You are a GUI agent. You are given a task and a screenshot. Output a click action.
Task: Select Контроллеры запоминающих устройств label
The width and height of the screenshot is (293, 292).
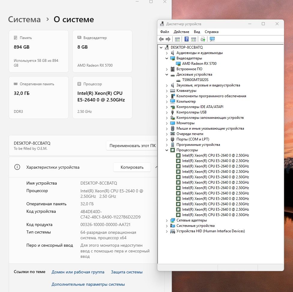[210, 118]
